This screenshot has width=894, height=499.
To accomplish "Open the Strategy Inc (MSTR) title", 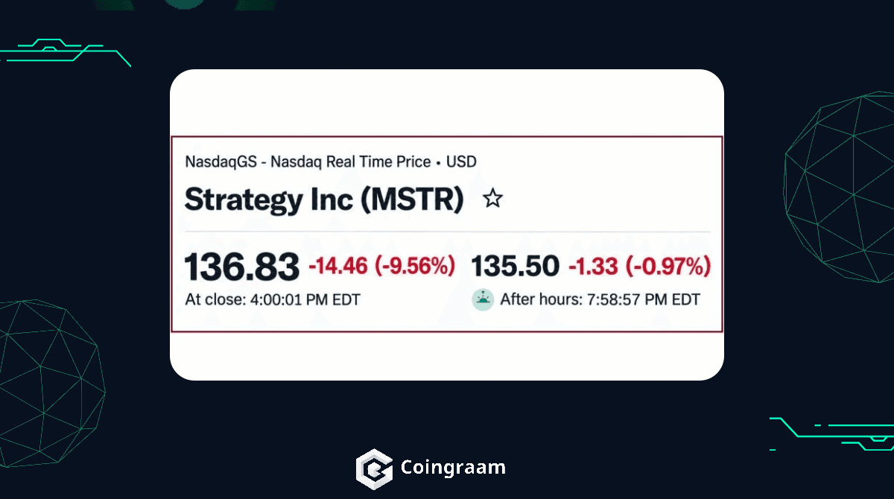I will pyautogui.click(x=324, y=200).
